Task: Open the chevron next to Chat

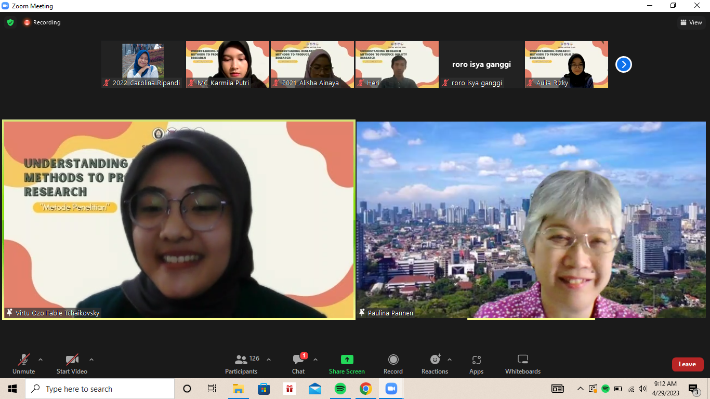Action: pyautogui.click(x=315, y=360)
